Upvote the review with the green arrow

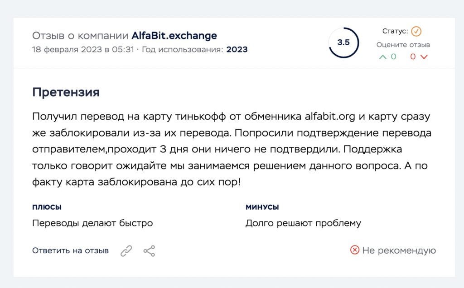point(382,57)
